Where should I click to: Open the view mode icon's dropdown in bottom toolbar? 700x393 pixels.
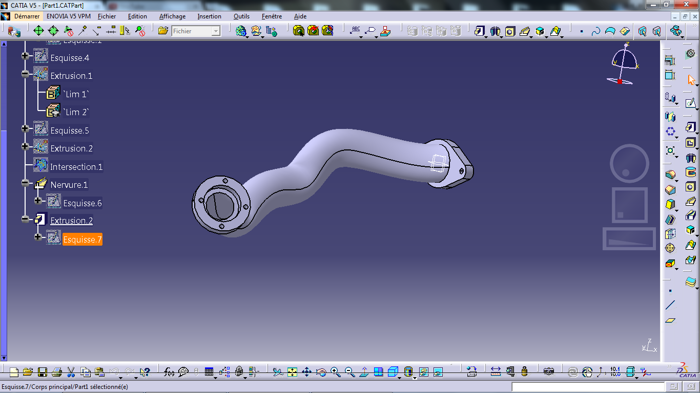pyautogui.click(x=415, y=378)
